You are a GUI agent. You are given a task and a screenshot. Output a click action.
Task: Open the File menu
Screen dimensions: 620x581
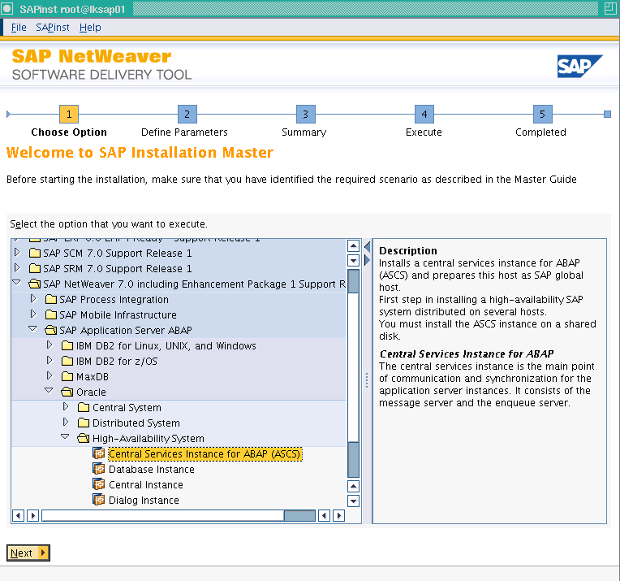point(19,28)
